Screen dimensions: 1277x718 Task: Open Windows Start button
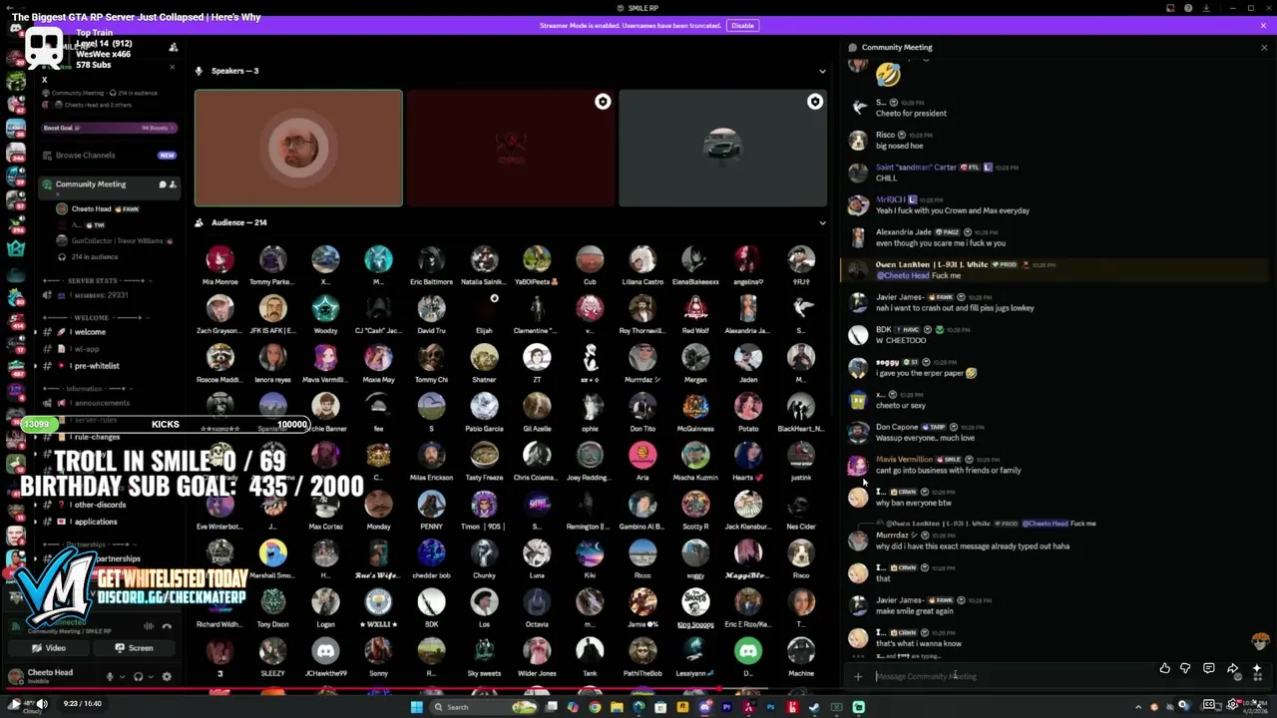coord(416,707)
